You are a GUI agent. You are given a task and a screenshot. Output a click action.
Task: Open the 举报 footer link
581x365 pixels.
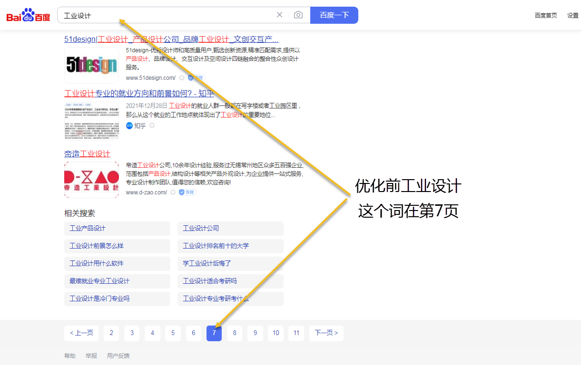(x=91, y=356)
